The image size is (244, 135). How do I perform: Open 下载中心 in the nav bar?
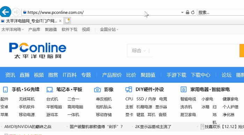pos(200,75)
